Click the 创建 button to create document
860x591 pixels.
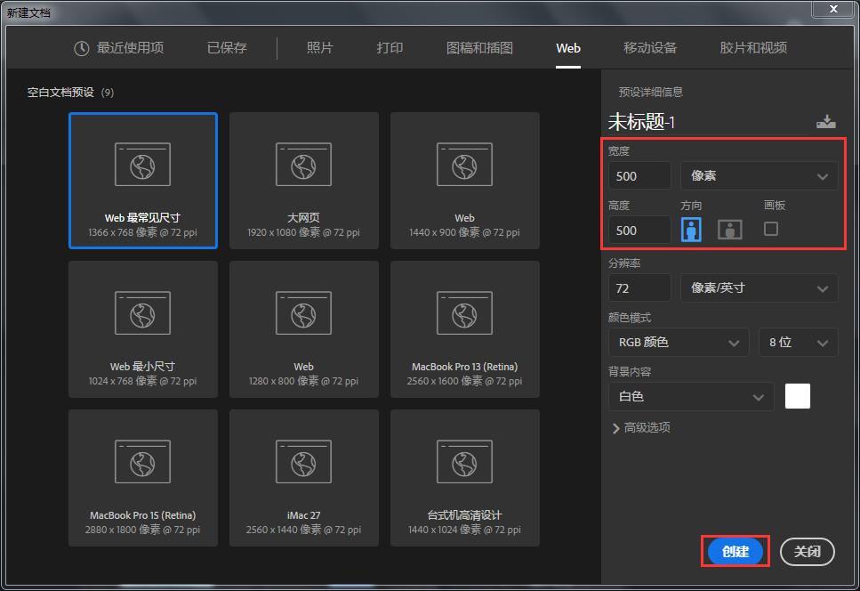(735, 552)
